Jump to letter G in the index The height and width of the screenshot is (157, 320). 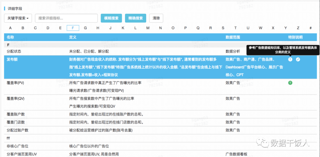(x=85, y=28)
